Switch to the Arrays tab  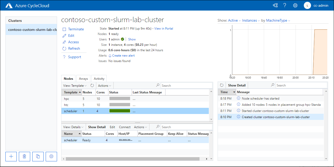pos(83,78)
